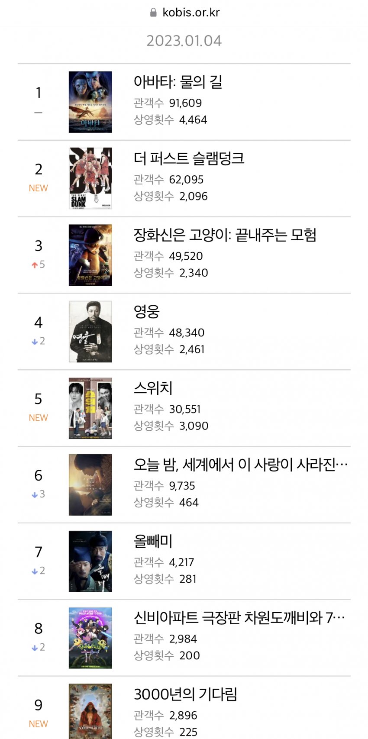This screenshot has height=739, width=368.
Task: Tap the 2023.01.04 date header
Action: [x=184, y=41]
